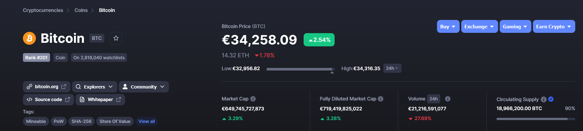
Task: Open the Earn Crypto dropdown menu
Action: coord(554,26)
